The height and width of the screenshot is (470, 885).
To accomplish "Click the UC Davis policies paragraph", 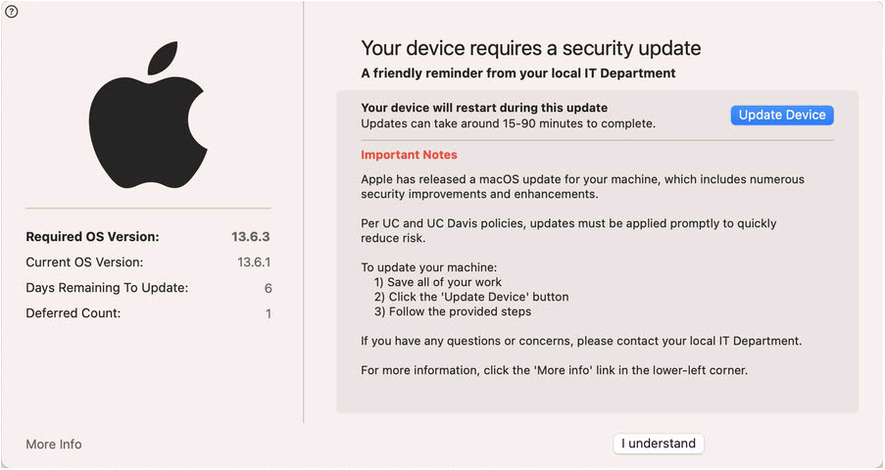I will pyautogui.click(x=568, y=231).
